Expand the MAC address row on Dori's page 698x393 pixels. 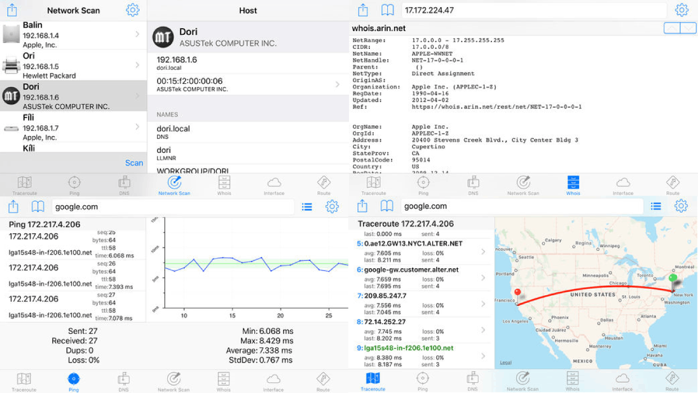(337, 84)
